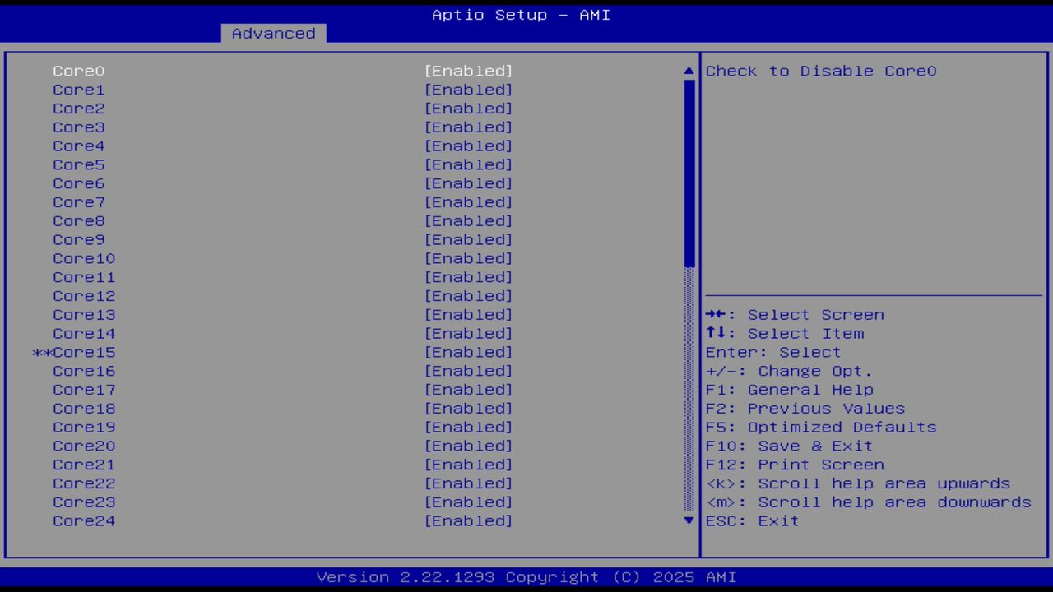Click the scroll-up arrow on the scrollbar
This screenshot has height=592, width=1053.
(688, 71)
